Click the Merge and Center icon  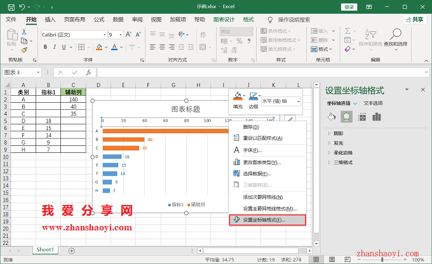tap(203, 47)
